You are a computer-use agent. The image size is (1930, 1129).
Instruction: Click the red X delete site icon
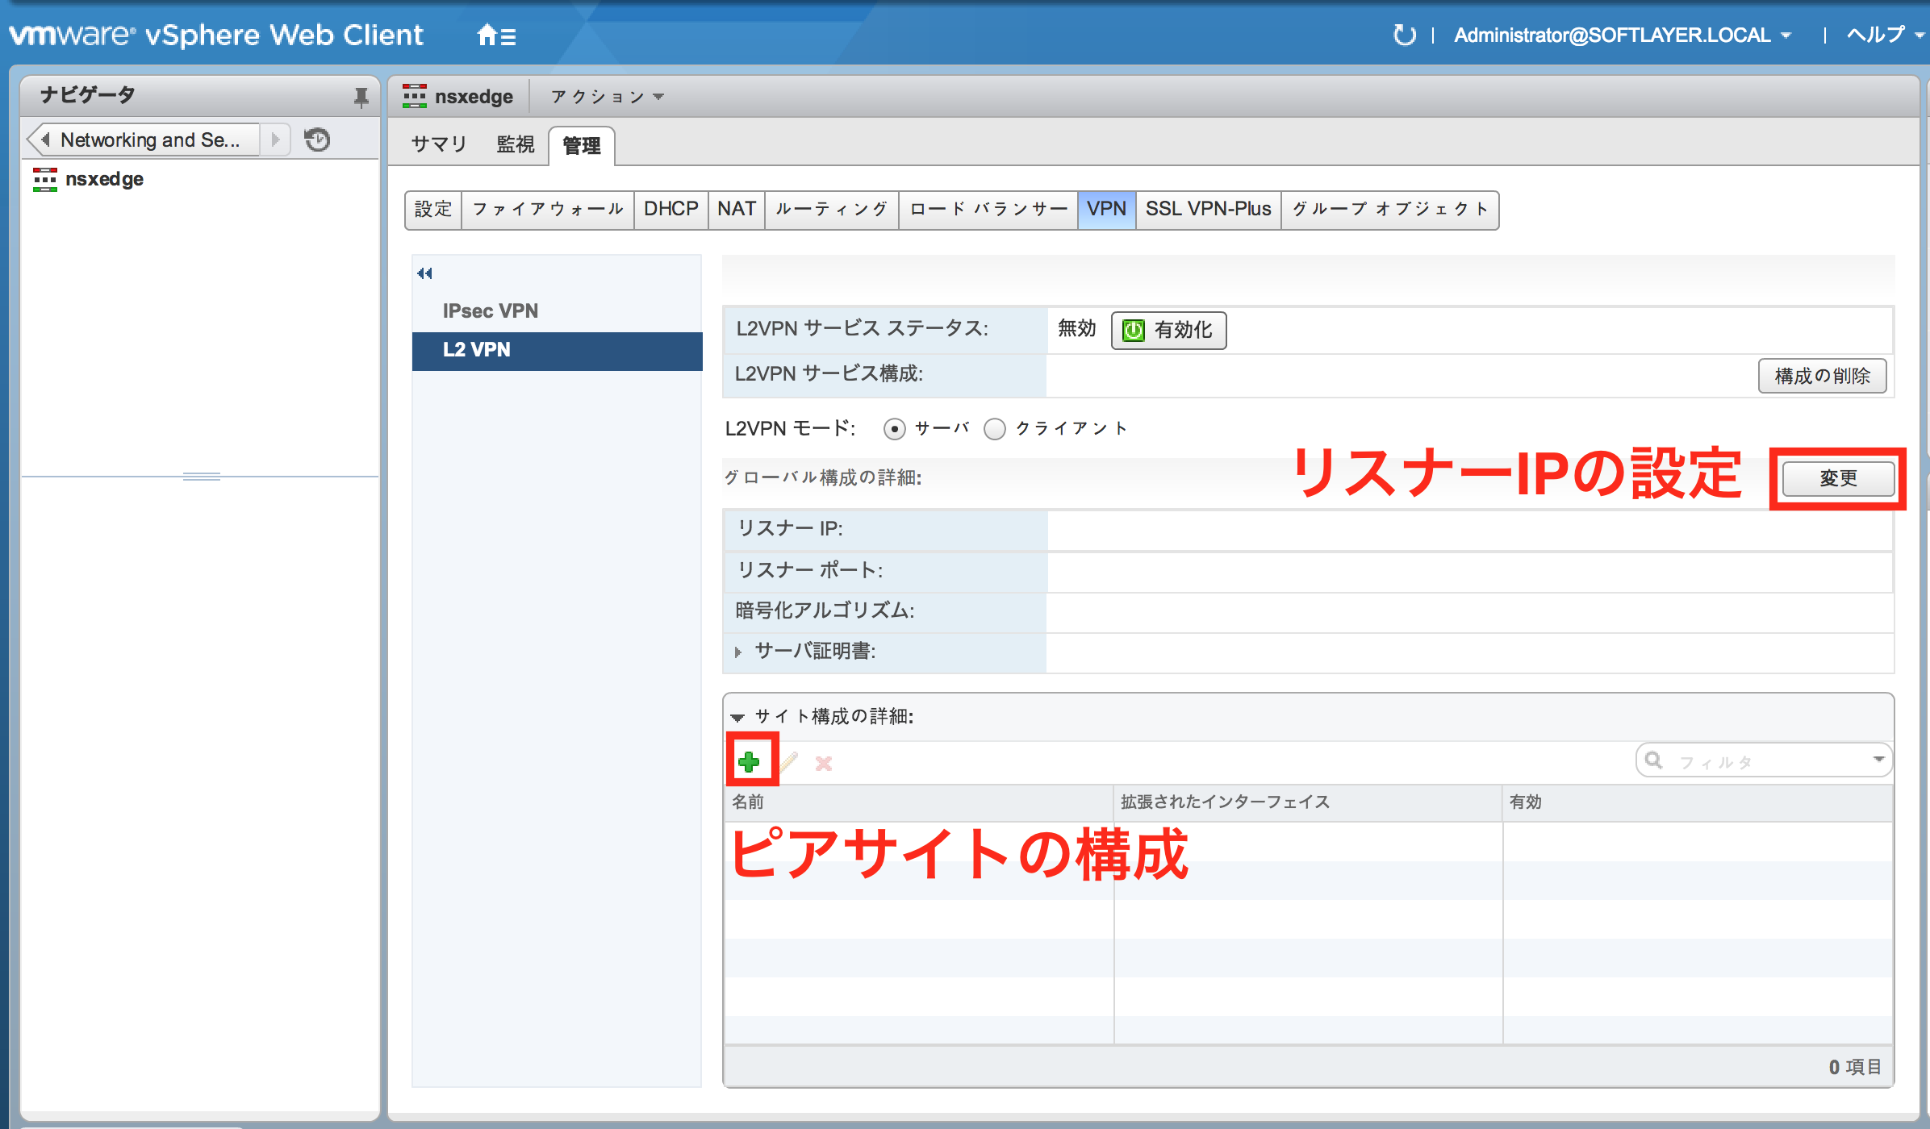click(823, 763)
